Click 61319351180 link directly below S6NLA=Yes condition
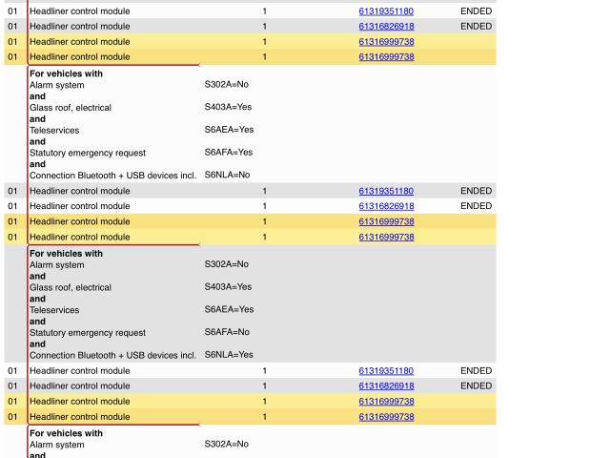 386,370
